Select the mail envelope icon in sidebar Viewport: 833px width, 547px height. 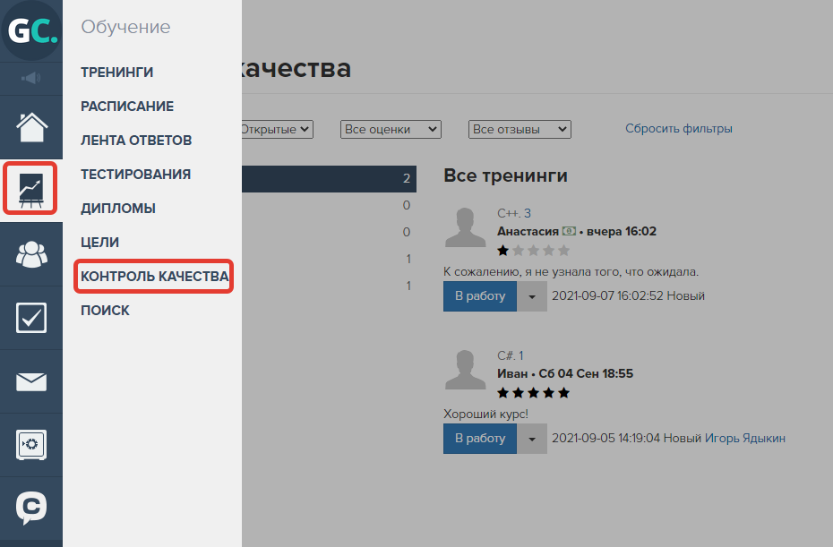click(x=30, y=380)
